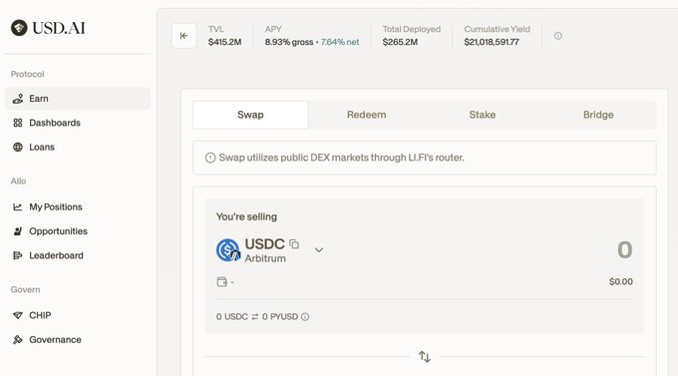The width and height of the screenshot is (678, 376).
Task: Click the USDC Arbitrum token logo
Action: [x=228, y=250]
